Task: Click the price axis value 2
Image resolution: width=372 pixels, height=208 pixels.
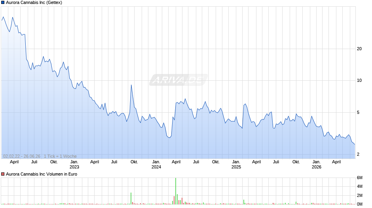Action: click(358, 154)
